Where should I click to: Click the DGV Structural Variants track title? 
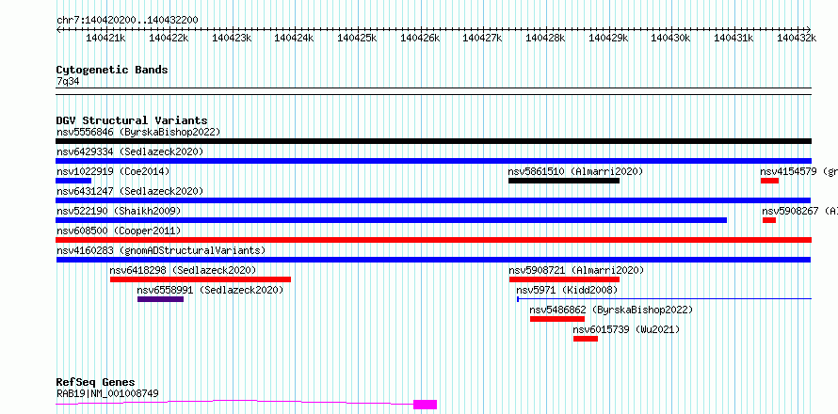click(x=132, y=120)
